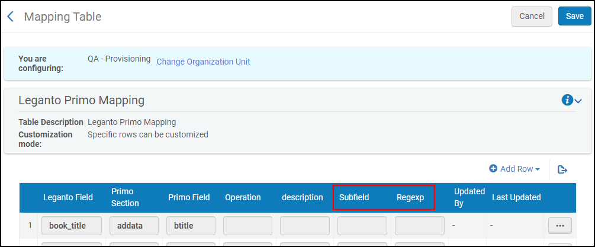Click the plus icon on Add Row
Screen dimensions: 595x247
(493, 169)
